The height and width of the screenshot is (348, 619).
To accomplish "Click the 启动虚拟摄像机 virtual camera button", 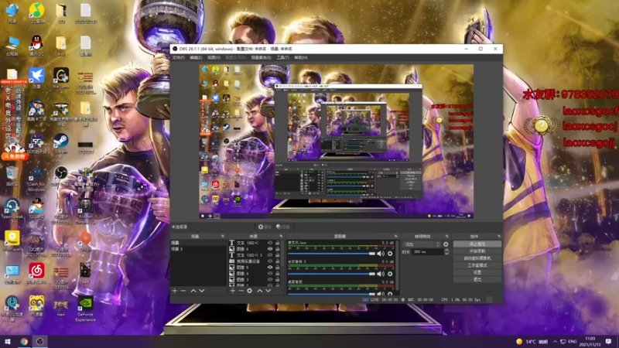I will pos(477,258).
